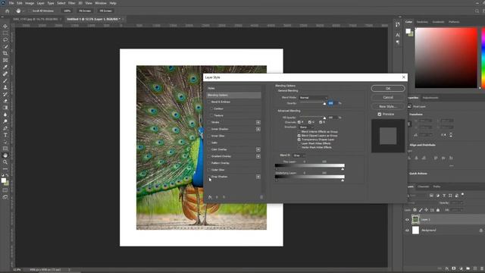
Task: Enable the Inner Shadow checkbox
Action: [209, 129]
